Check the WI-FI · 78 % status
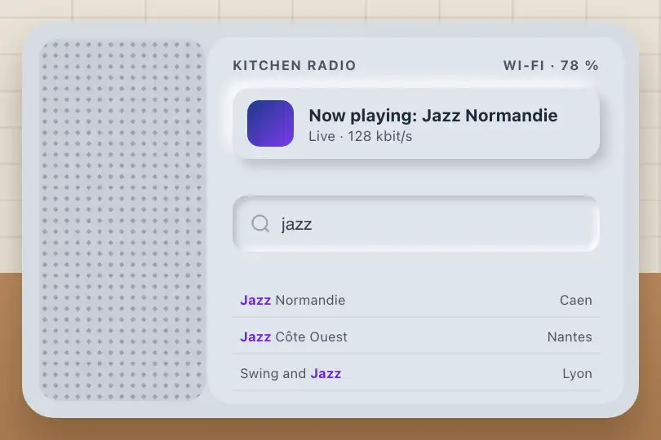Image resolution: width=661 pixels, height=440 pixels. click(551, 66)
